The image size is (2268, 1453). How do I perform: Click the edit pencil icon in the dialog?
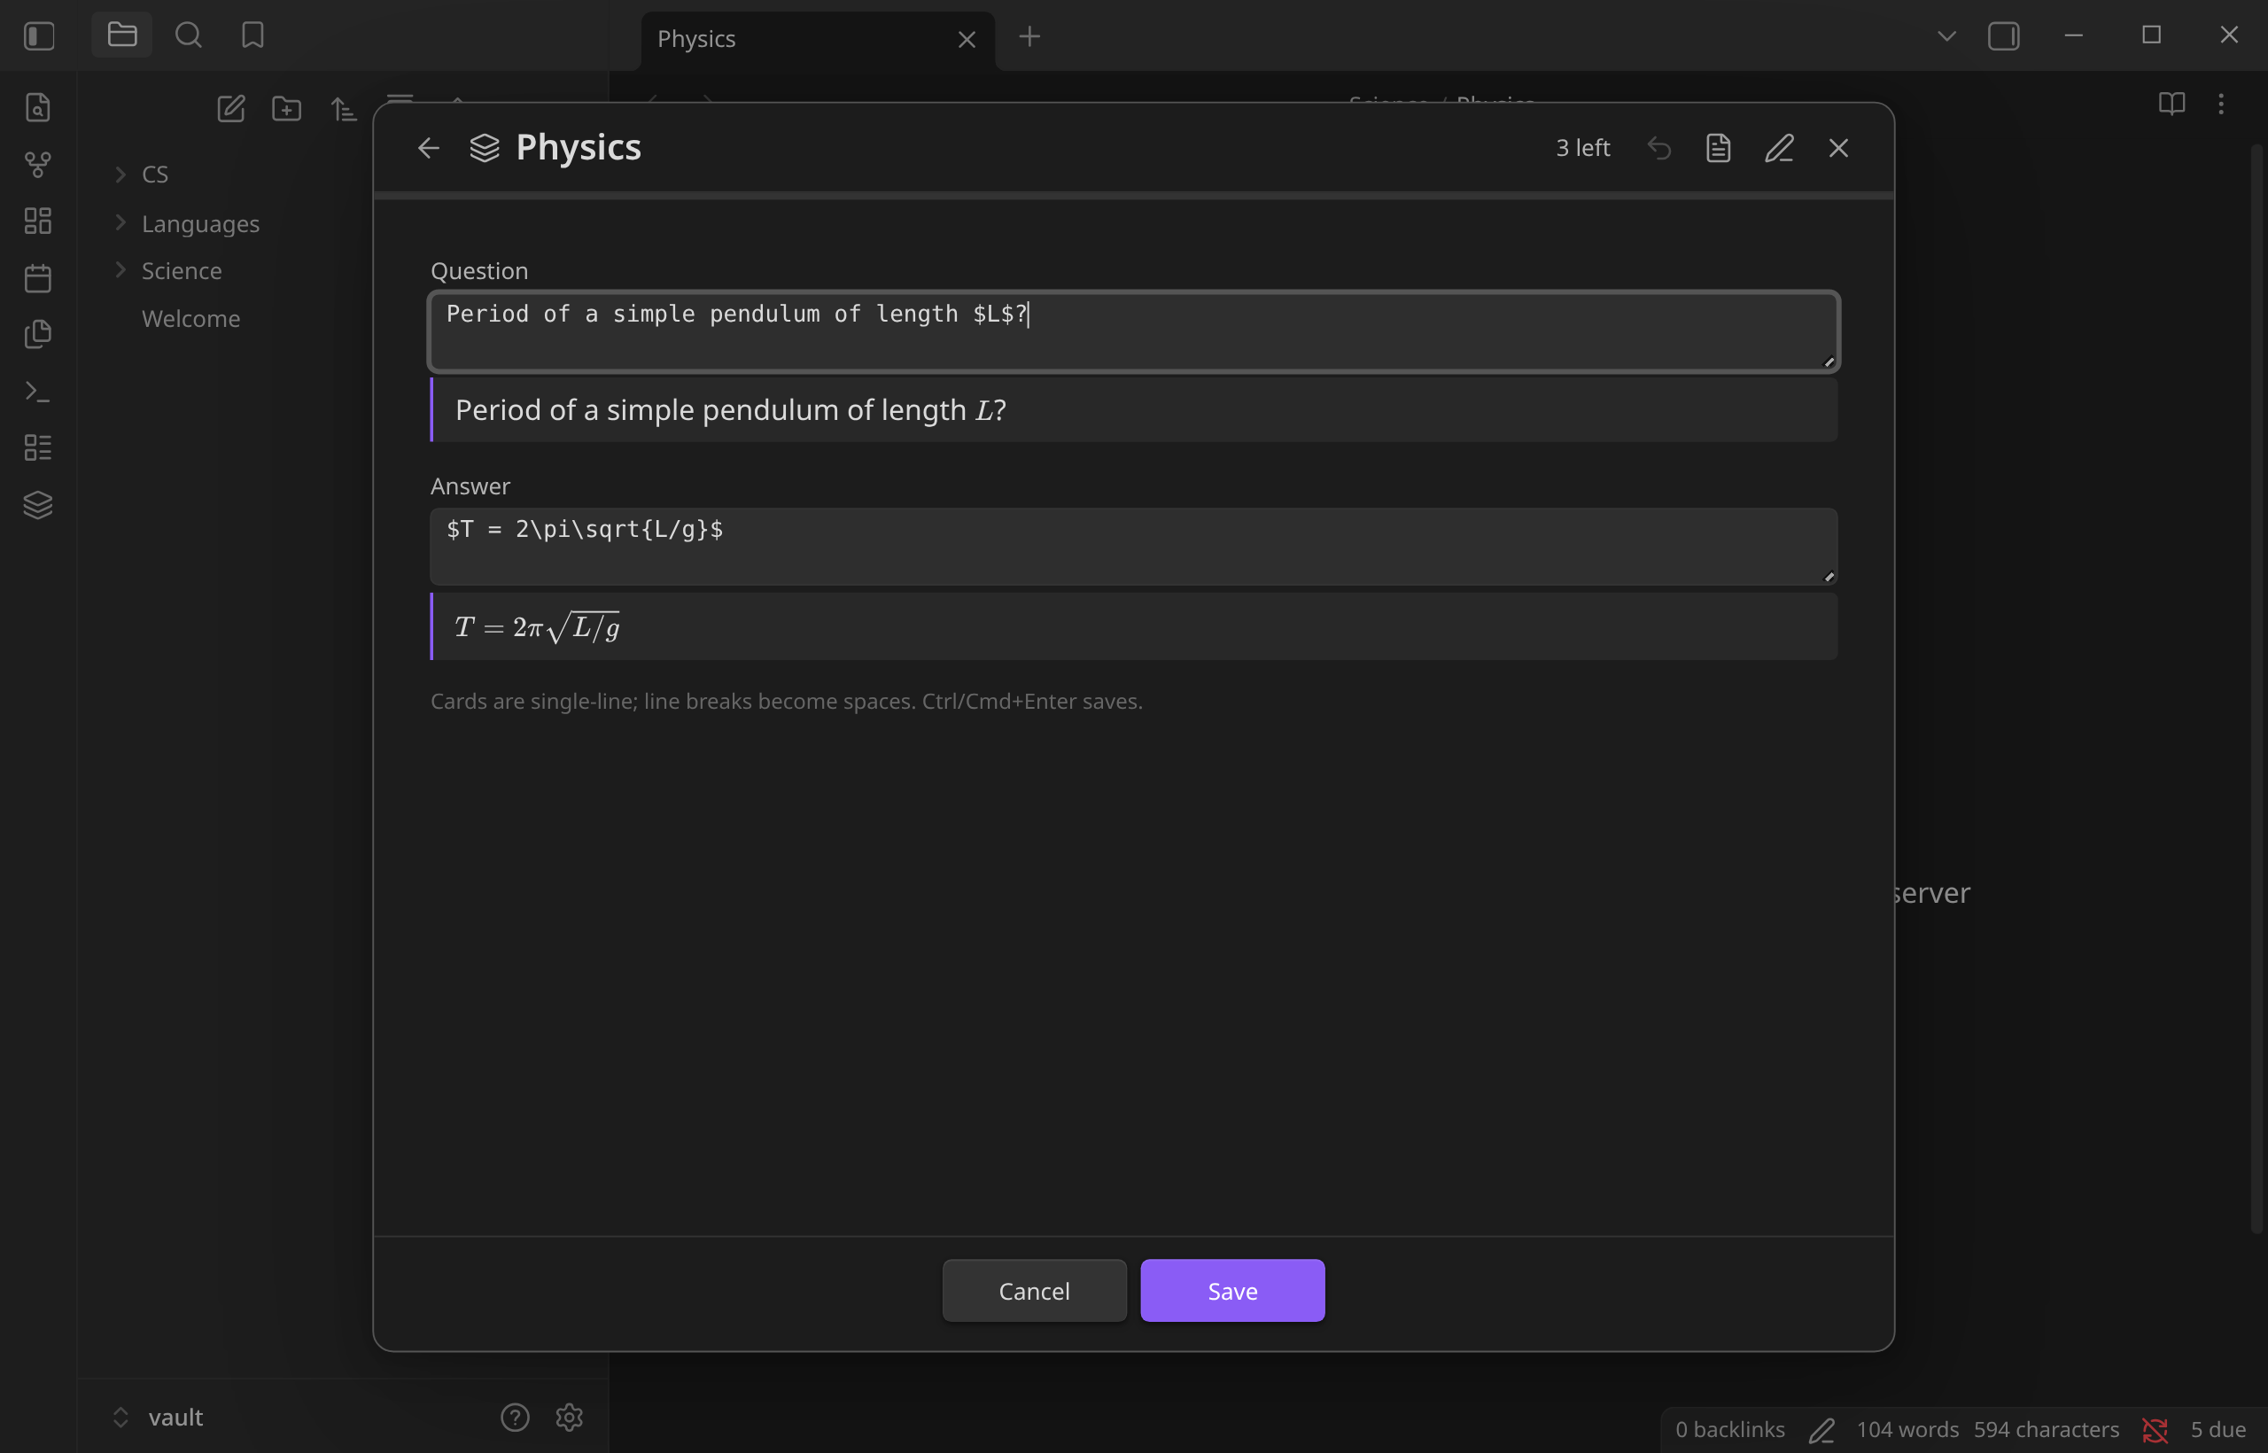pyautogui.click(x=1779, y=148)
